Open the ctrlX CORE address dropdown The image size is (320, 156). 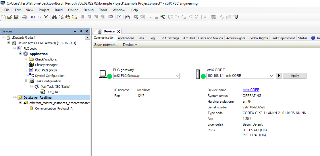click(x=271, y=76)
